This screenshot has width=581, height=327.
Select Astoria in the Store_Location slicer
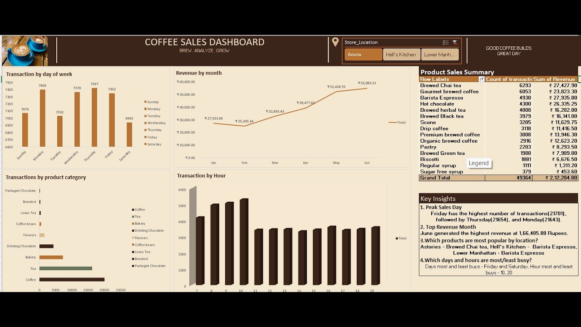tap(363, 54)
